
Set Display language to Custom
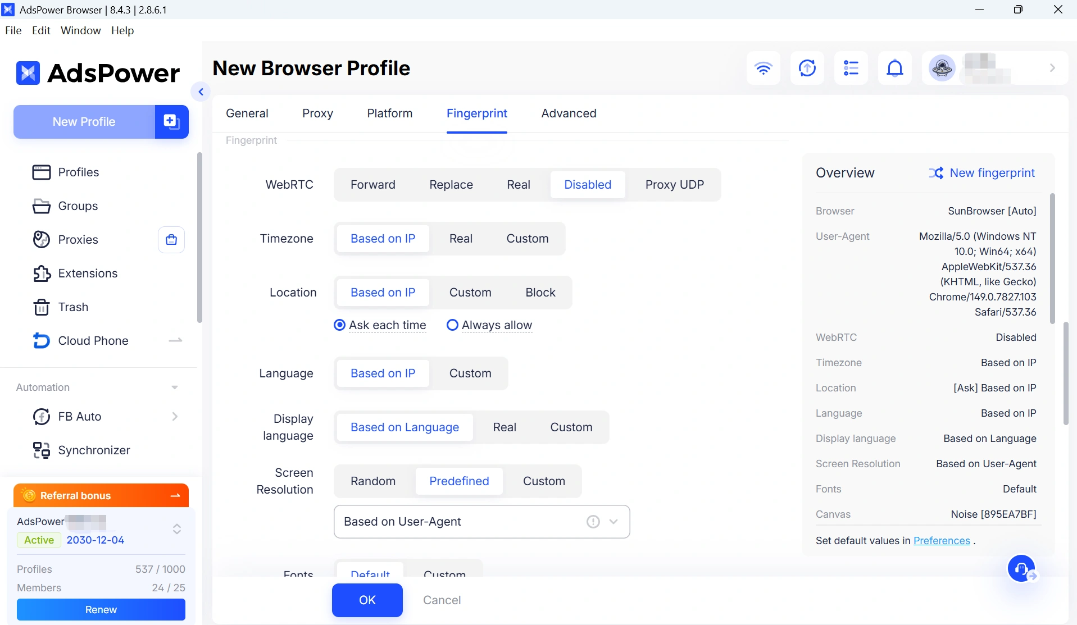[571, 427]
